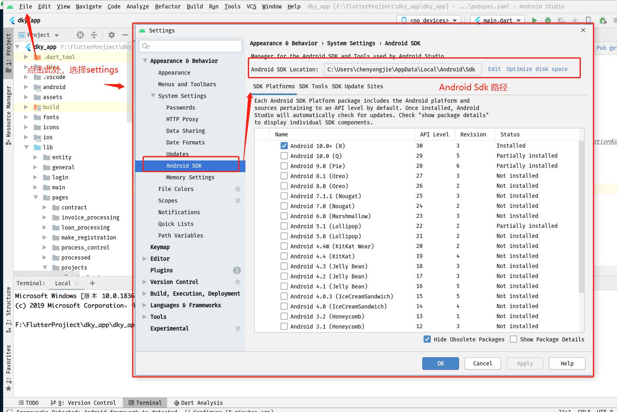Collapse Appearance & Behavior settings group
The width and height of the screenshot is (617, 412).
(x=145, y=61)
